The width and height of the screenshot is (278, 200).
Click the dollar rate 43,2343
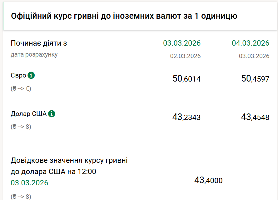186,117
